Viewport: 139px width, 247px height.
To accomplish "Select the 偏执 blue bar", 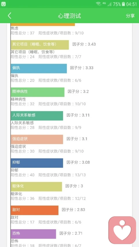I will point(39,68).
